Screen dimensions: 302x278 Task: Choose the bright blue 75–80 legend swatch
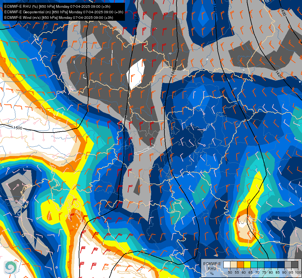coord(267,264)
